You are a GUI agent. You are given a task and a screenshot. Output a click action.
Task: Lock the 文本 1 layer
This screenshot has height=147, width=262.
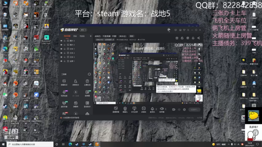click(65, 49)
